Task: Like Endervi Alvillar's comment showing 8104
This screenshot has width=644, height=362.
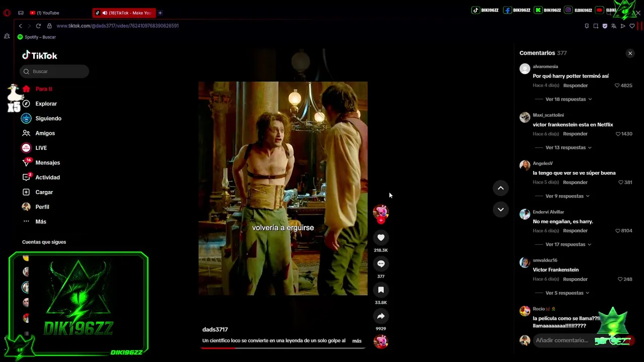Action: pyautogui.click(x=617, y=230)
